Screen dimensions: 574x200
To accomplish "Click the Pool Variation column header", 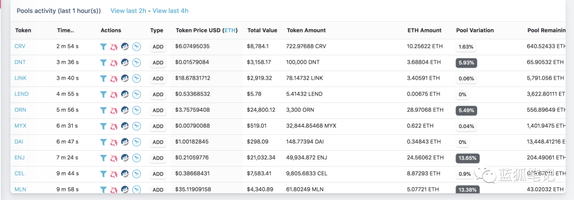I will point(475,30).
